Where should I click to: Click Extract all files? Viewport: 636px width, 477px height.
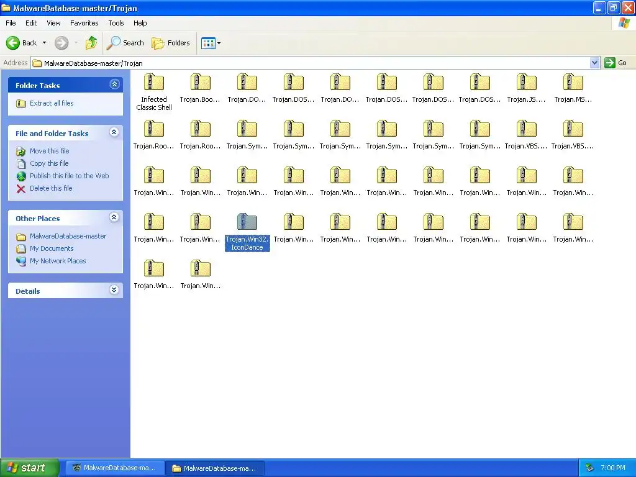(x=52, y=103)
